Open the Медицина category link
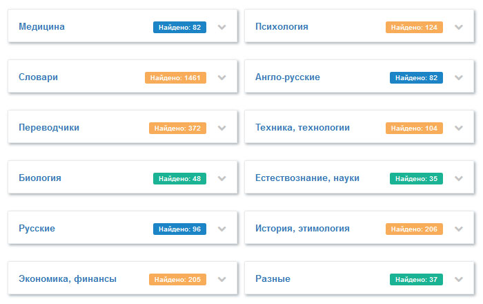Image resolution: width=483 pixels, height=304 pixels. [41, 27]
